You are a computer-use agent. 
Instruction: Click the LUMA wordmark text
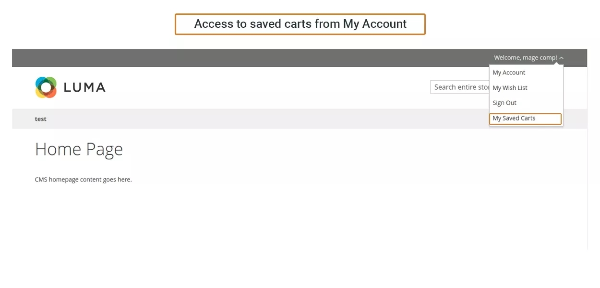point(84,87)
